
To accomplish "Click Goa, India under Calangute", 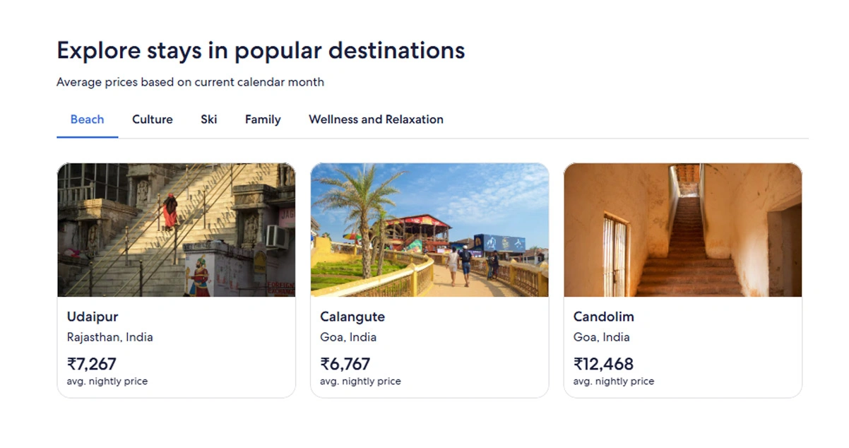I will (348, 337).
